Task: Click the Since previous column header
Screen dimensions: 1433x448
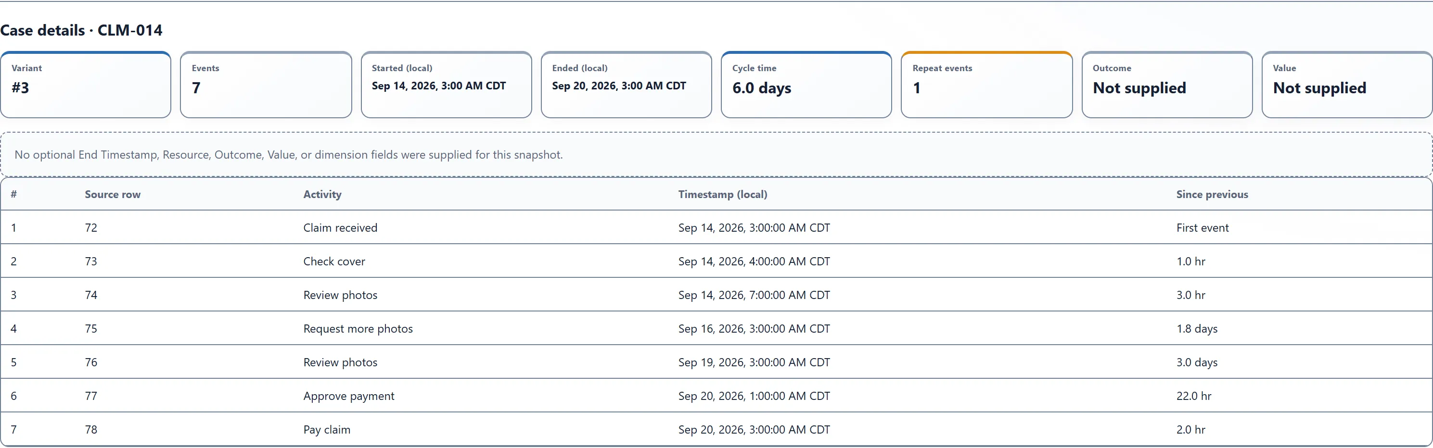Action: pyautogui.click(x=1212, y=195)
